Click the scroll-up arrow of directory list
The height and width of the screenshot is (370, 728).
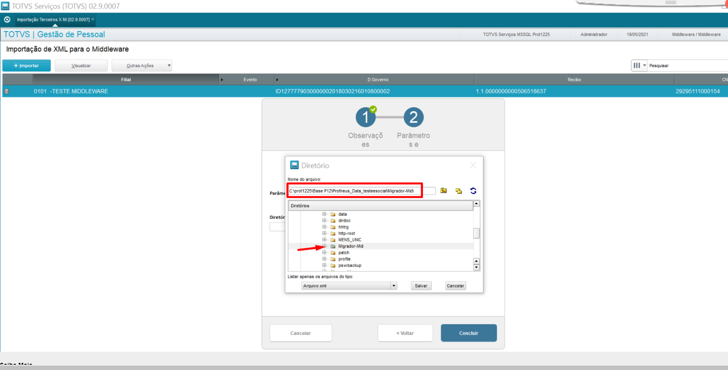476,204
